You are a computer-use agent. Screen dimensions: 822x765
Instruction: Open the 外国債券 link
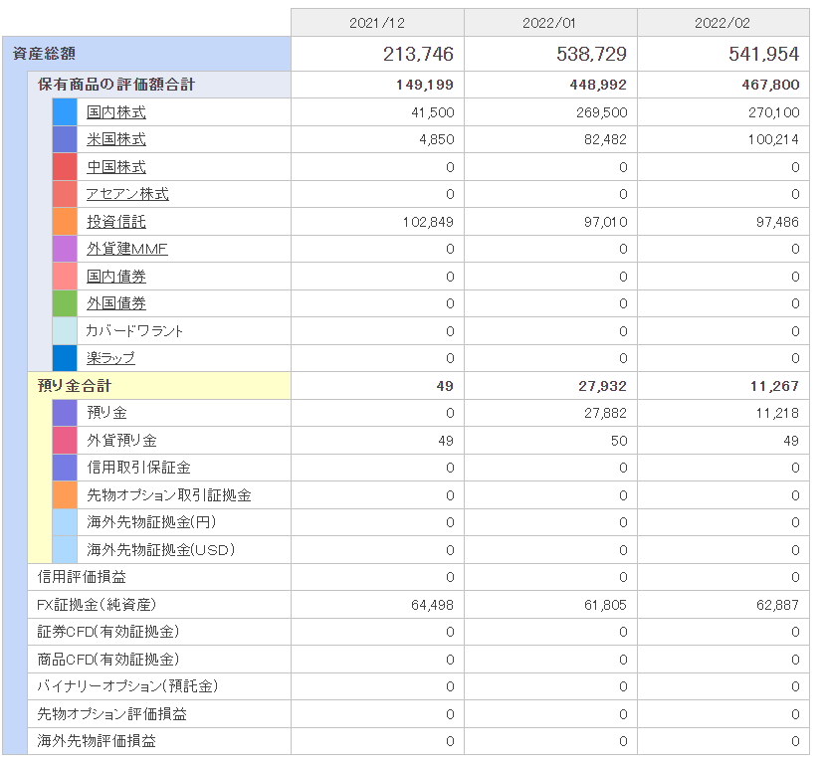pyautogui.click(x=115, y=303)
